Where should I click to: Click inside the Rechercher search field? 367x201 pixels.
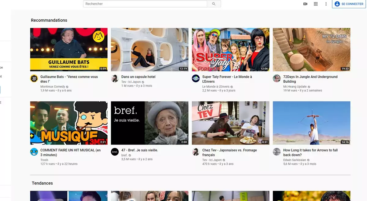coord(145,4)
